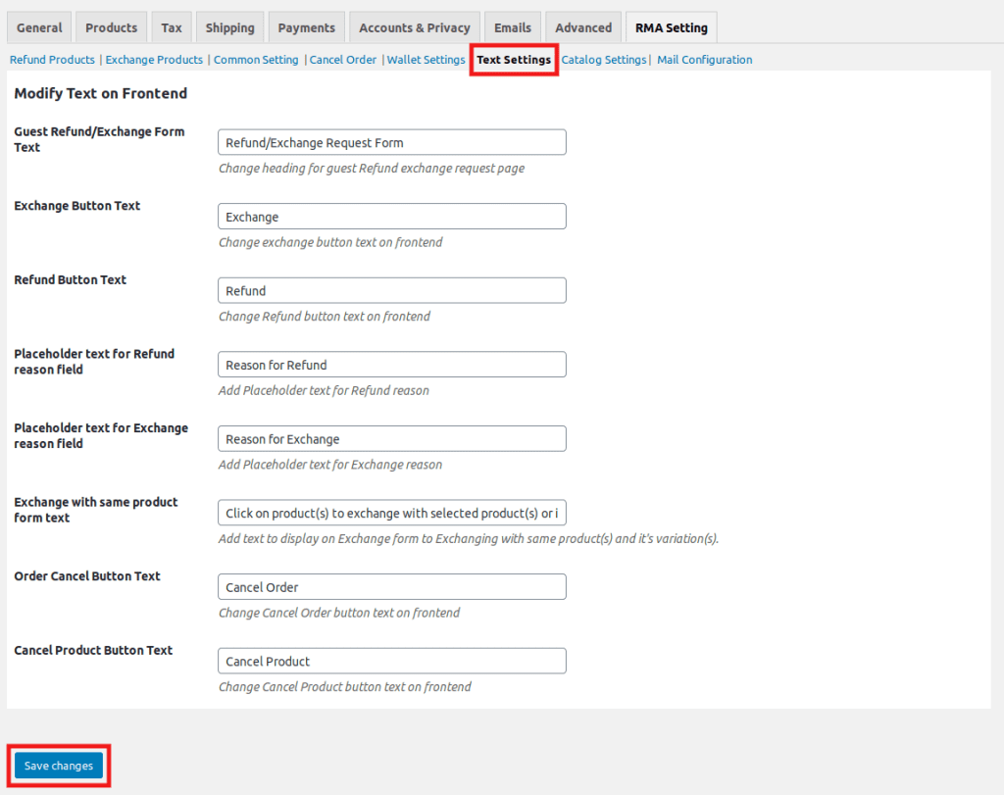Open Wallet Settings
The width and height of the screenshot is (1004, 795).
point(426,59)
